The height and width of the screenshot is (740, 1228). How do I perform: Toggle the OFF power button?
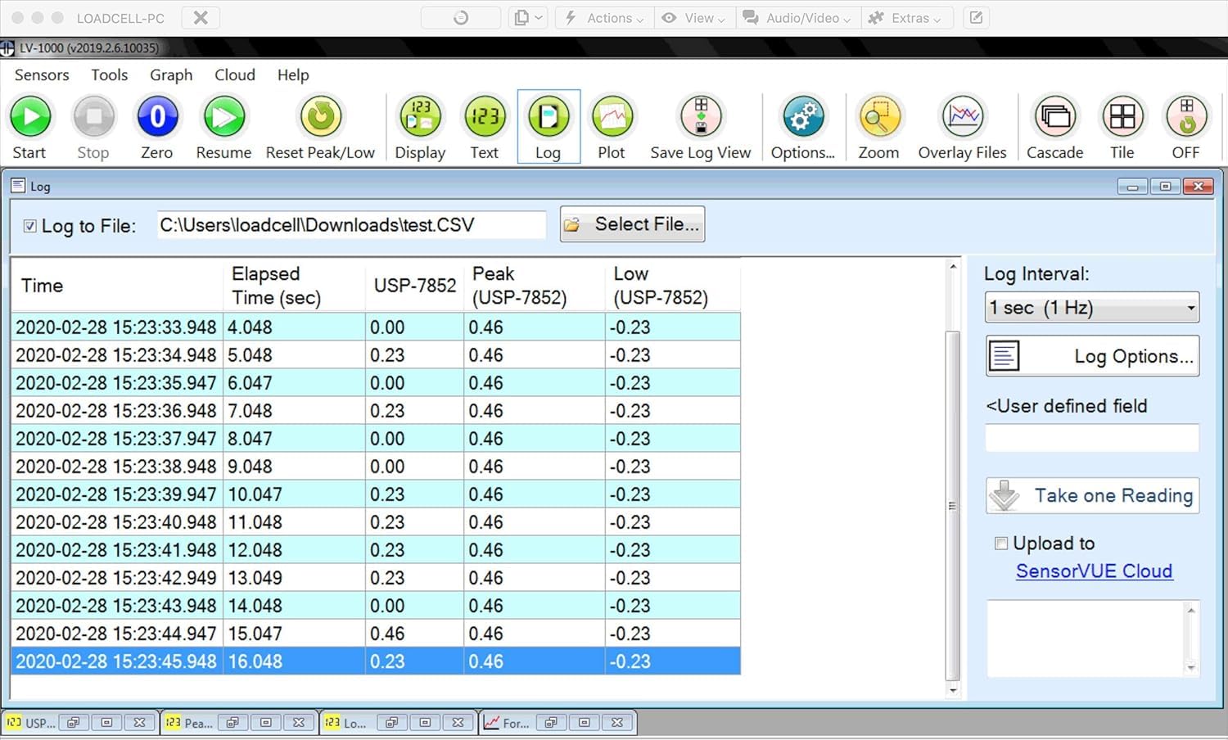click(1185, 117)
